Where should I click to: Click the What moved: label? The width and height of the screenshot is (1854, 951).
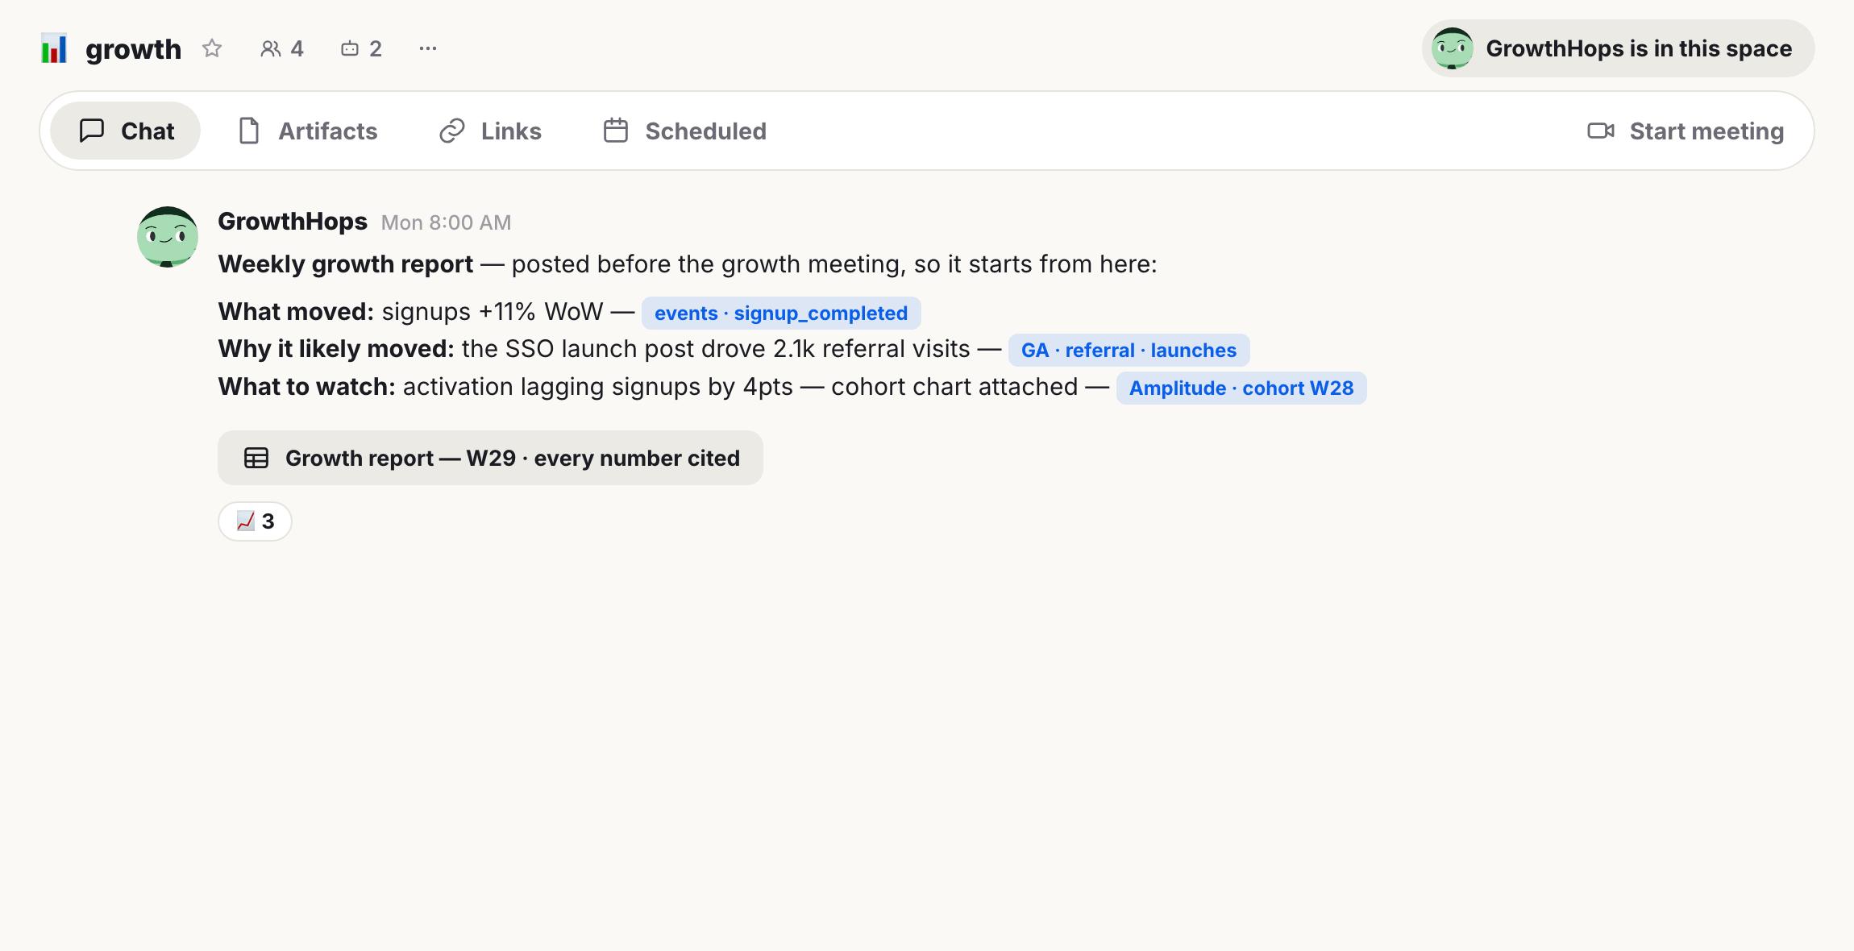click(296, 312)
